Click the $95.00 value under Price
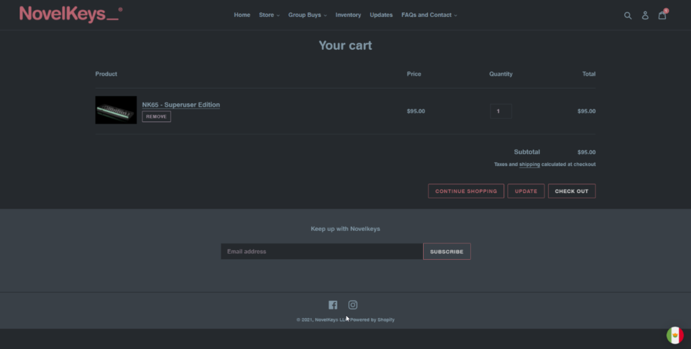The width and height of the screenshot is (691, 349). 416,111
